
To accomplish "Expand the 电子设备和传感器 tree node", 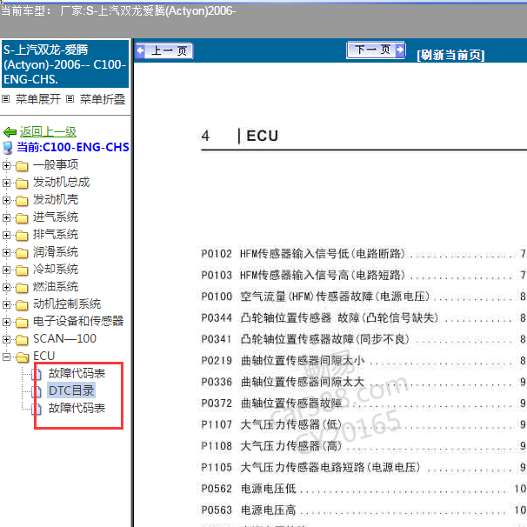I will click(6, 322).
